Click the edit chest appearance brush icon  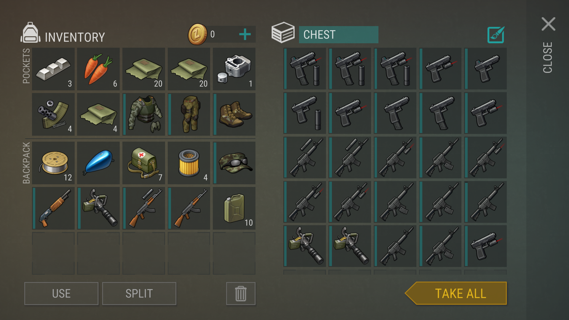point(496,35)
